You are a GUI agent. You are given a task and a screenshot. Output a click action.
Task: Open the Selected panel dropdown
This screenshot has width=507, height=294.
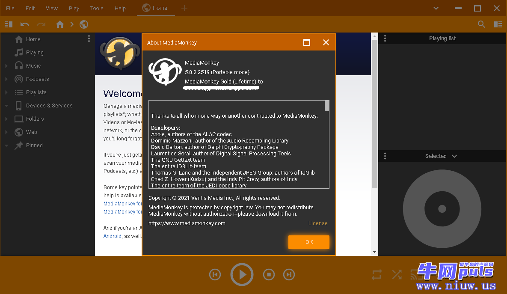click(x=454, y=156)
